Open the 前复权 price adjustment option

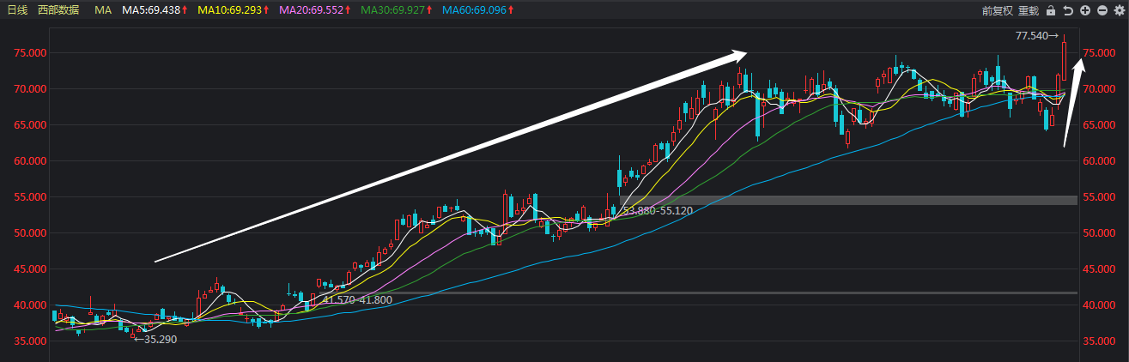coord(998,11)
